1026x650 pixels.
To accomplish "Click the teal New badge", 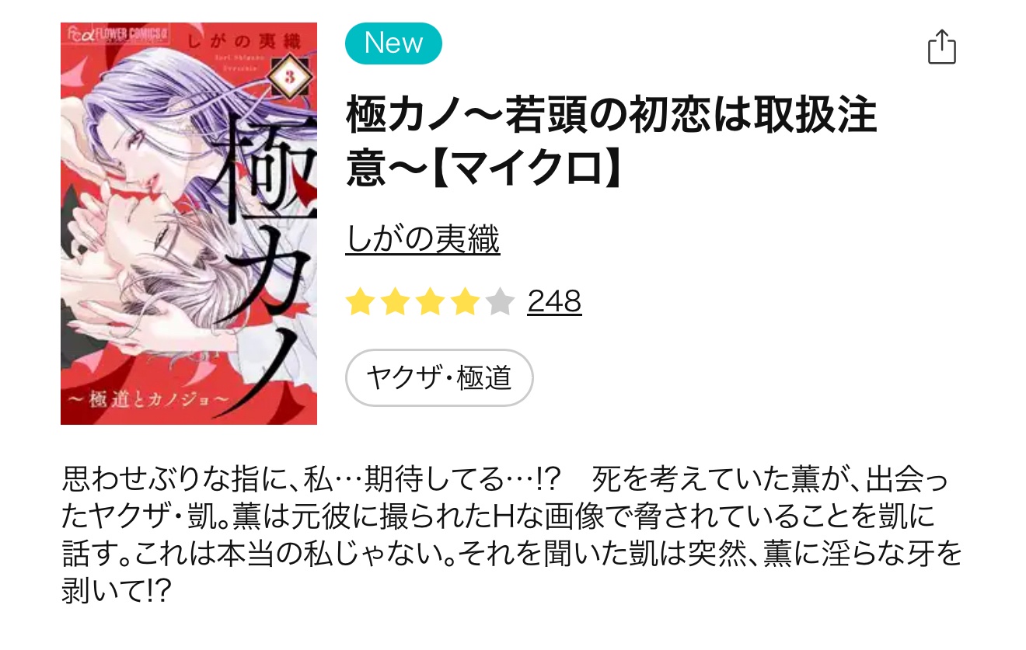I will (393, 43).
